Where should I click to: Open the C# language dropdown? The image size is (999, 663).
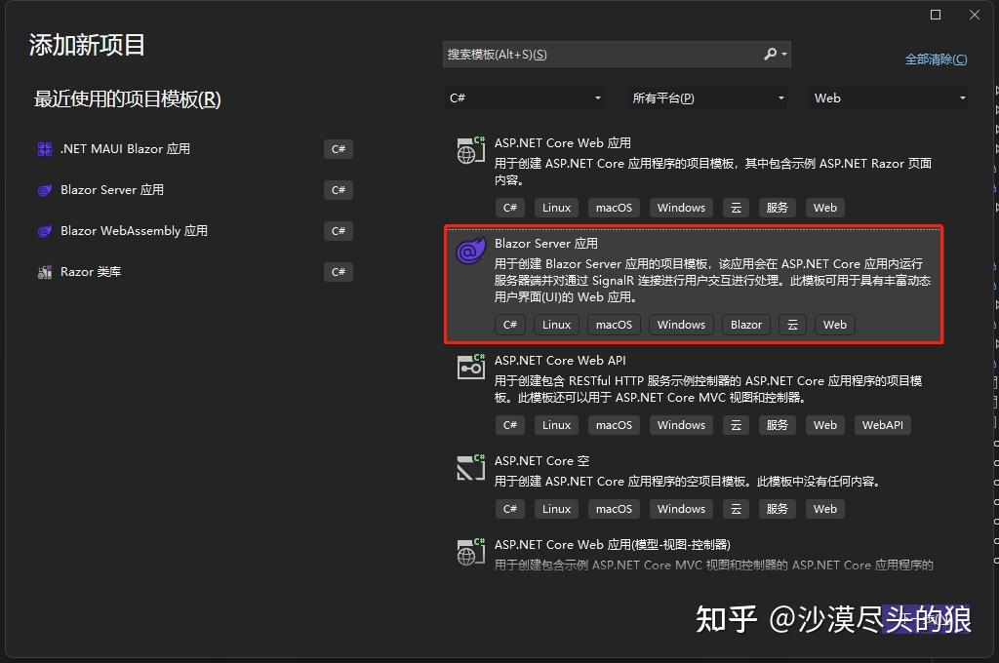coord(524,97)
